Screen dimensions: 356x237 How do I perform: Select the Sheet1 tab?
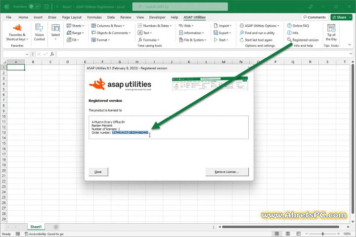pyautogui.click(x=36, y=227)
